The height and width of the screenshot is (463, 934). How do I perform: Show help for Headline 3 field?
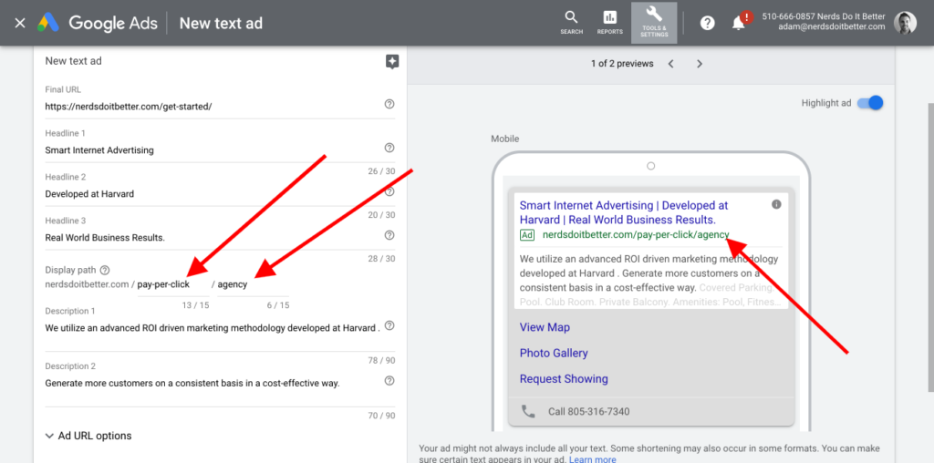389,236
